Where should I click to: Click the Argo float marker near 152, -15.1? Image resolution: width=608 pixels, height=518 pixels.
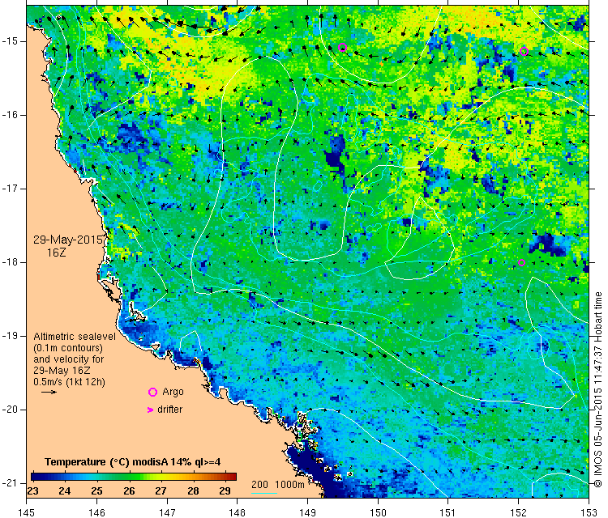point(524,51)
